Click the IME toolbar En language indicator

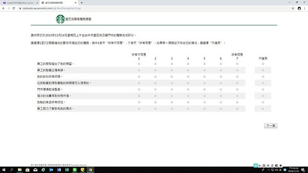coord(260,165)
